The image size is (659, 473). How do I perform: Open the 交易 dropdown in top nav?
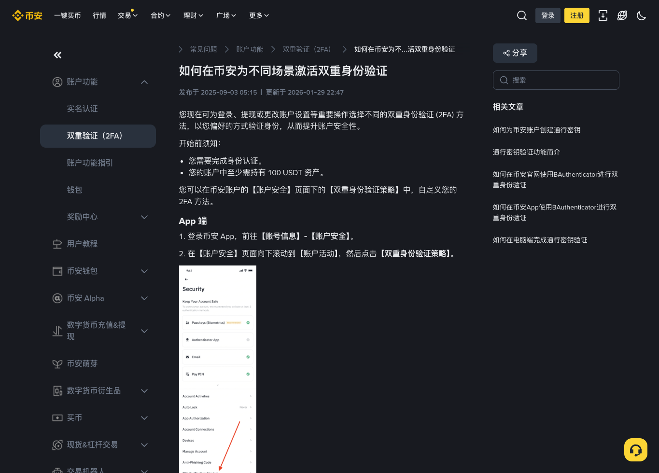click(x=127, y=15)
